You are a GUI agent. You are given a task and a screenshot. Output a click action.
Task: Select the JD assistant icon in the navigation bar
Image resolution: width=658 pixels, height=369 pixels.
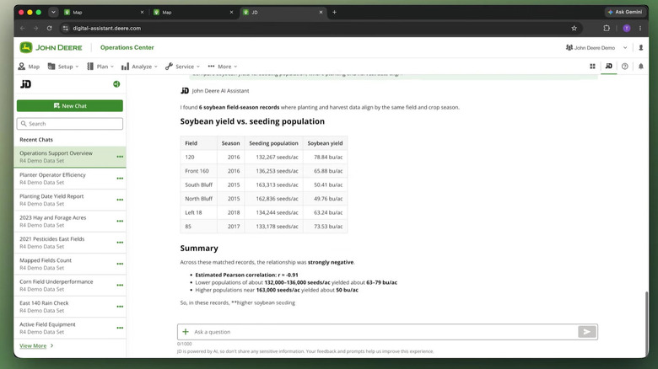[608, 66]
